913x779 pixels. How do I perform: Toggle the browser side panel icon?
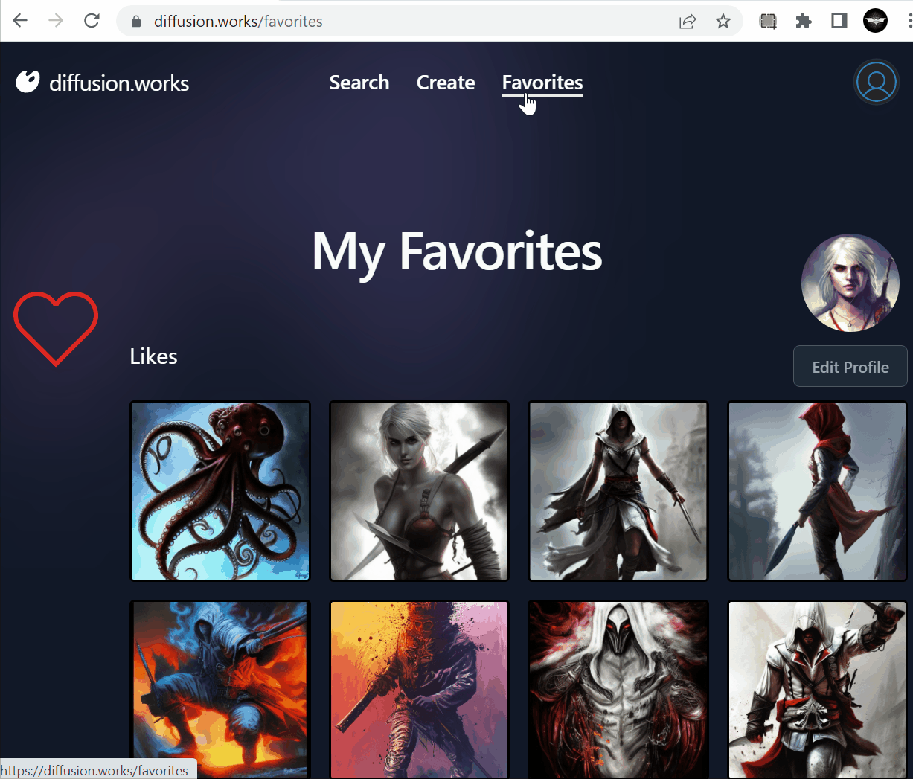(839, 21)
